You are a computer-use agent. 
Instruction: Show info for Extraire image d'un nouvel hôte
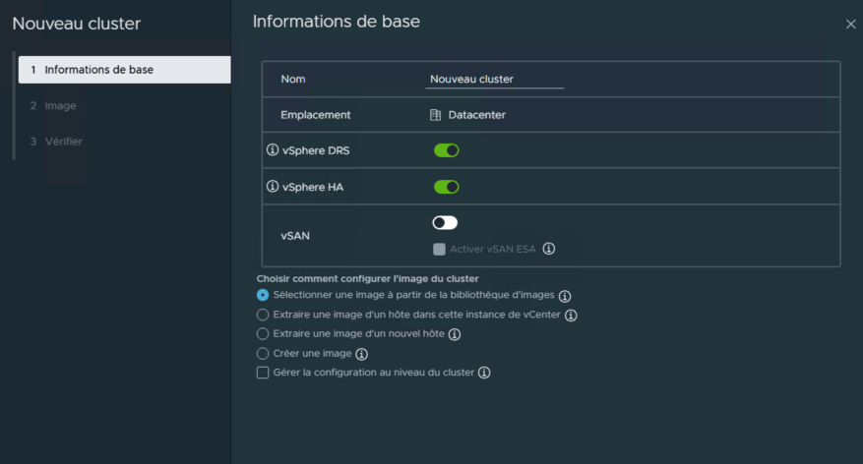point(455,334)
